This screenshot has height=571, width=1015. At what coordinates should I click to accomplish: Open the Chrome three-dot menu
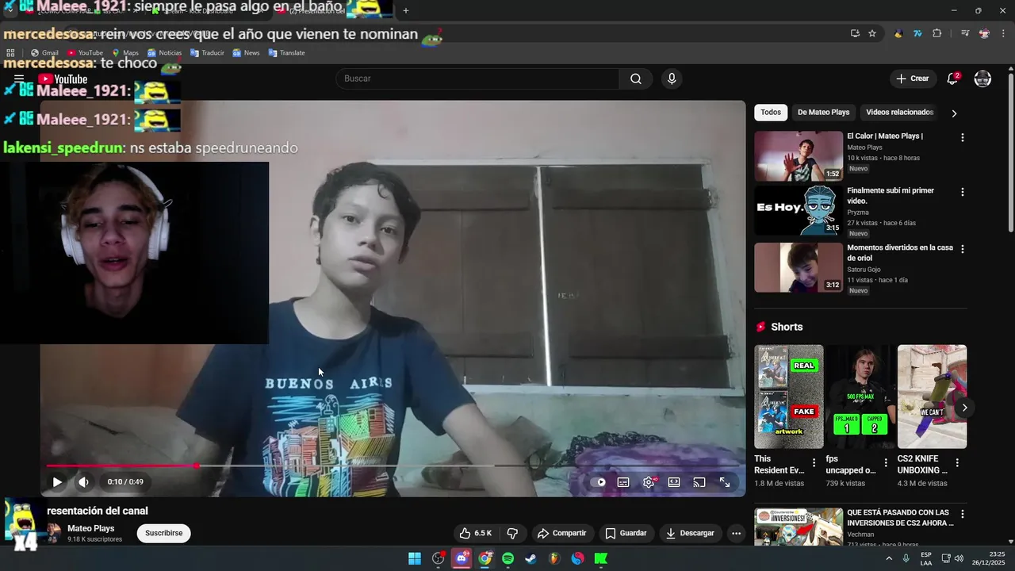pyautogui.click(x=1003, y=33)
